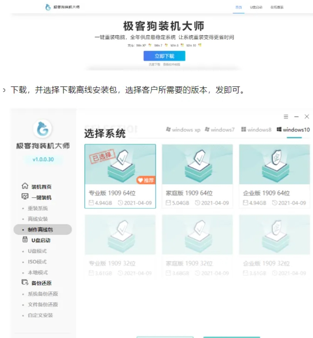Viewport: 313px width, 338px height.
Task: Switch to the windows10 tab
Action: point(293,130)
